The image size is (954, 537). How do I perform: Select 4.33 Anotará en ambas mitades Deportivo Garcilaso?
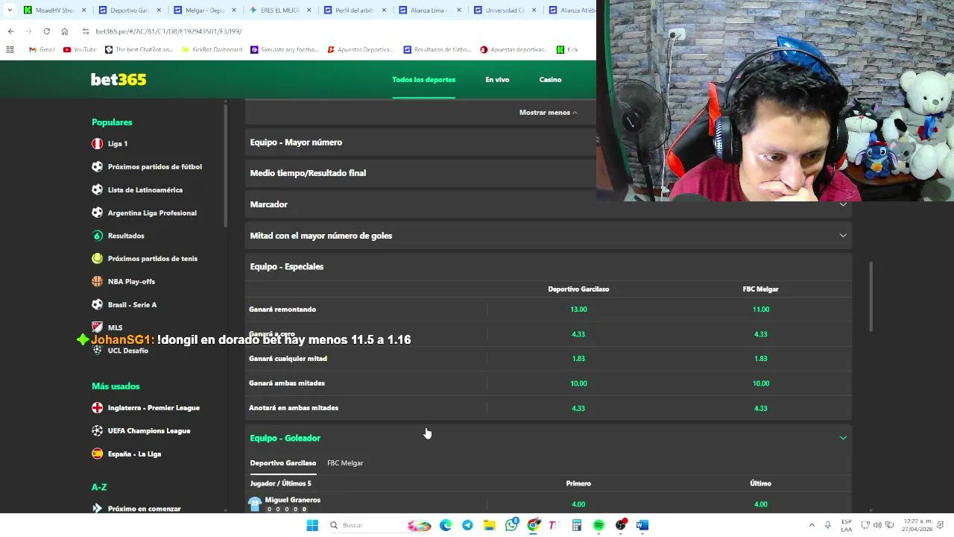tap(578, 408)
